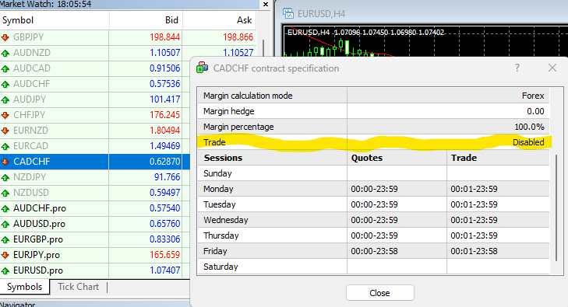Screen dimensions: 568x307
Task: Close the Market Watch panel with the X
Action: [266, 5]
